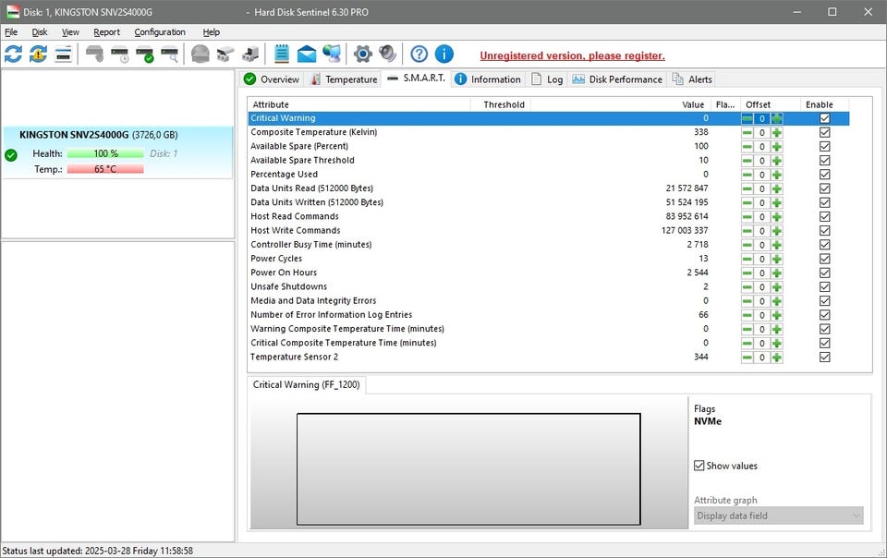Switch to the Temperature tab
This screenshot has width=887, height=558.
[344, 79]
